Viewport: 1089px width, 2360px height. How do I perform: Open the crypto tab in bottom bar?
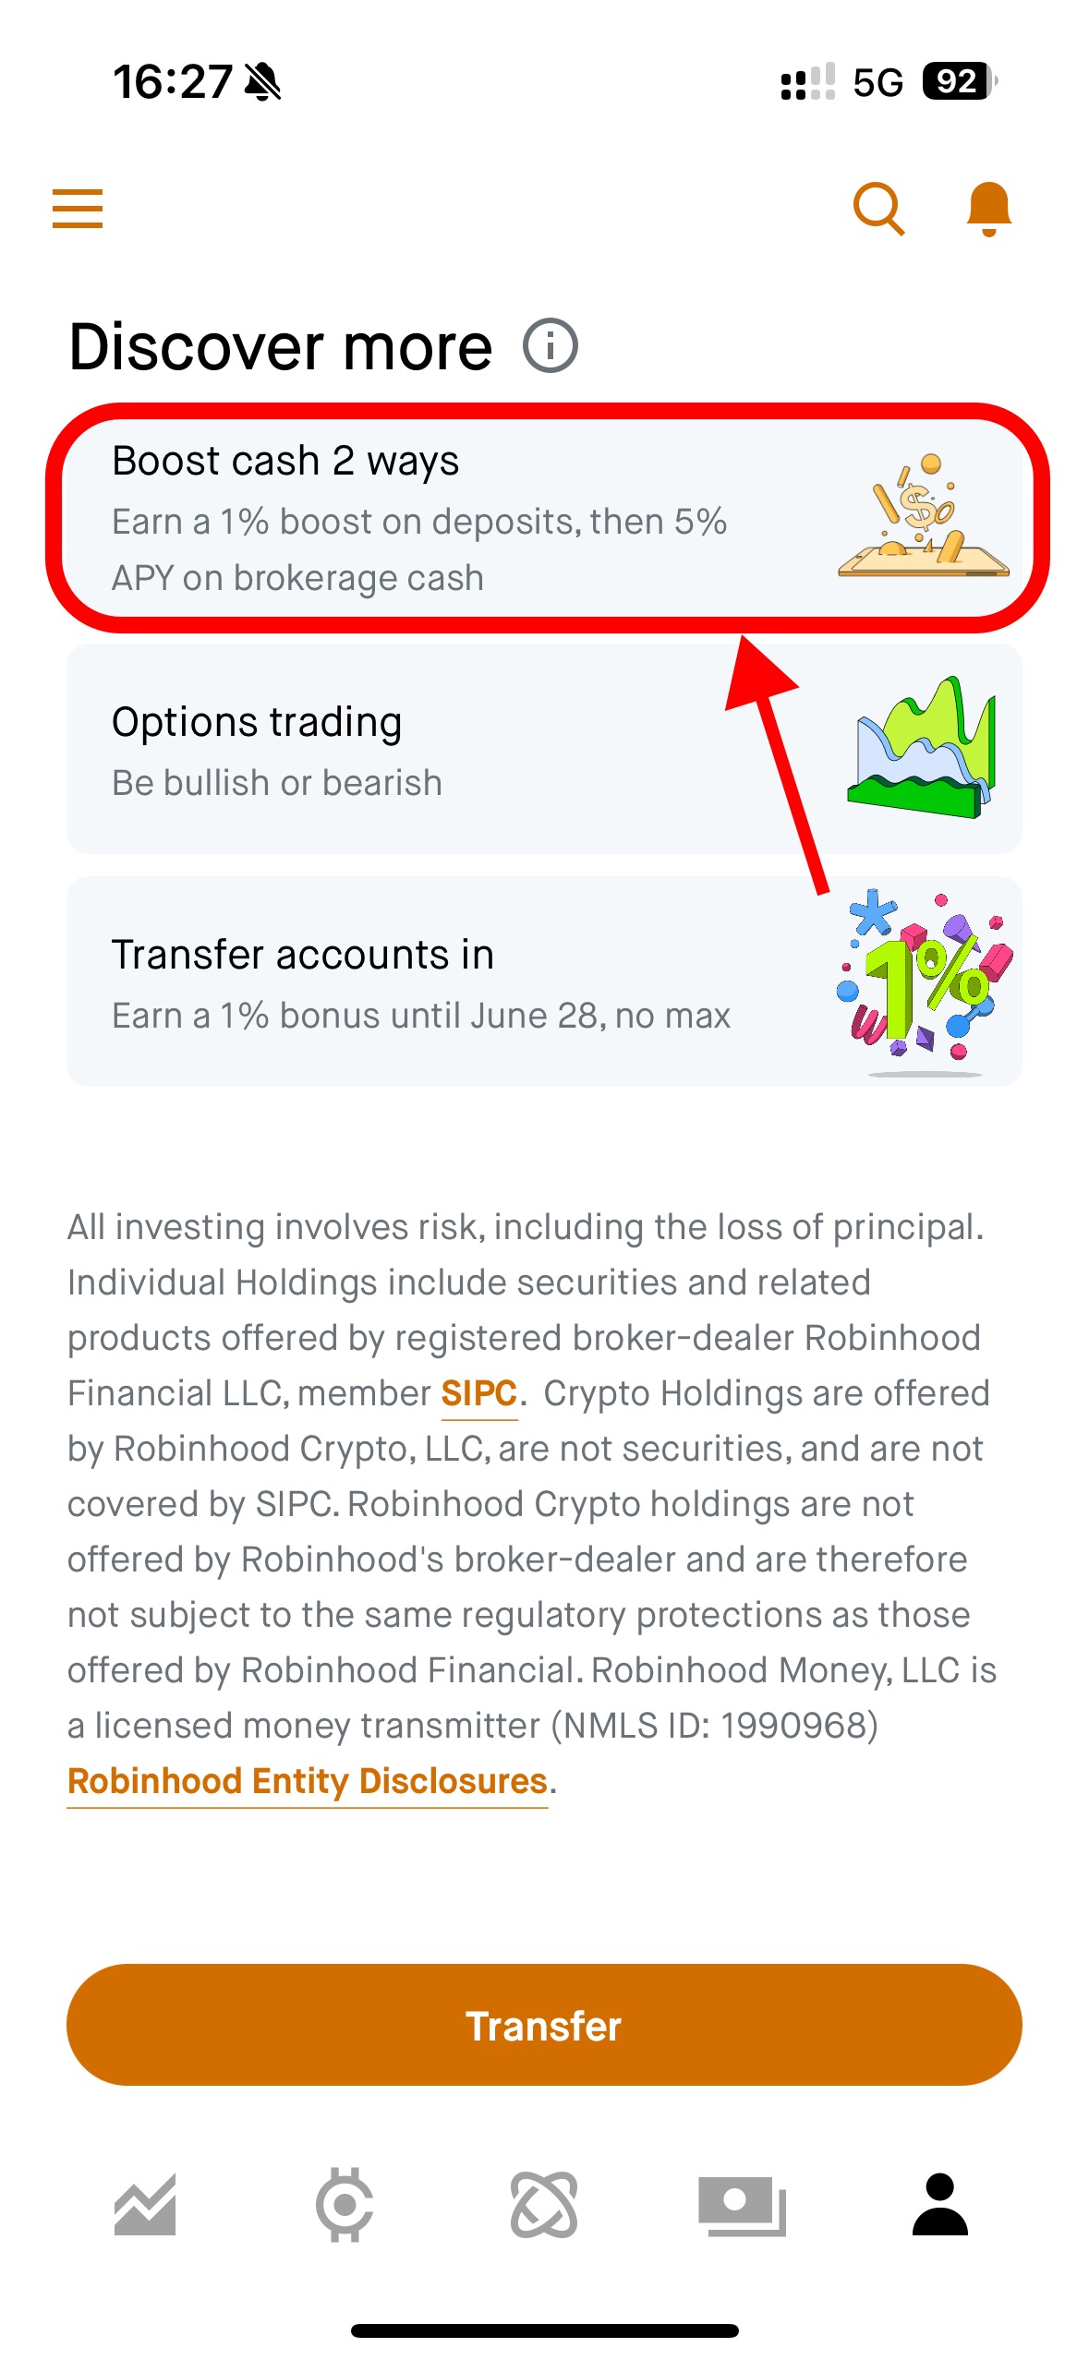click(345, 2205)
